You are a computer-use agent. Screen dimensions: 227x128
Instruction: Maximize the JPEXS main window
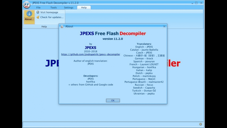[196, 3]
